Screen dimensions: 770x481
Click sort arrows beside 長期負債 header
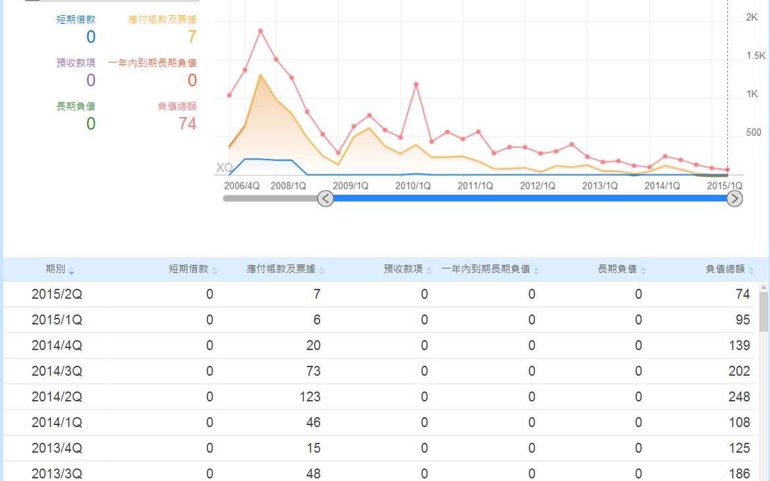tap(643, 270)
